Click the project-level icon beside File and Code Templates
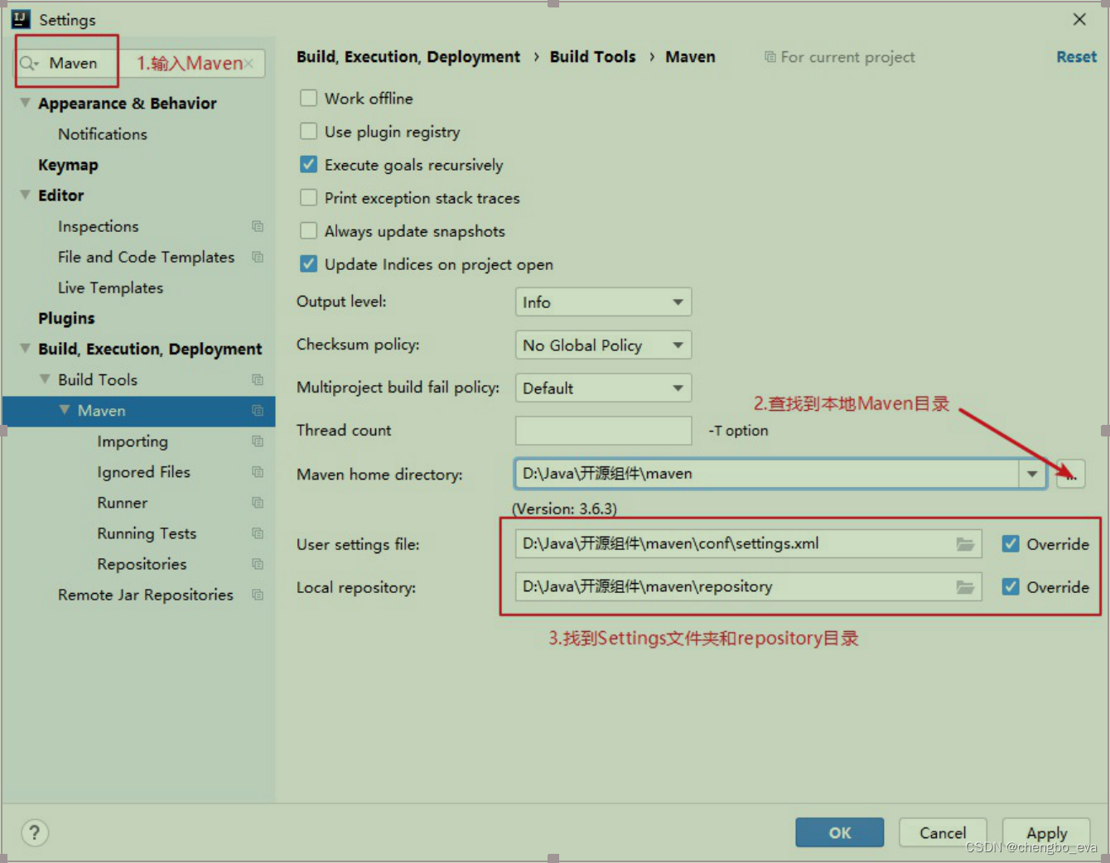 tap(258, 257)
